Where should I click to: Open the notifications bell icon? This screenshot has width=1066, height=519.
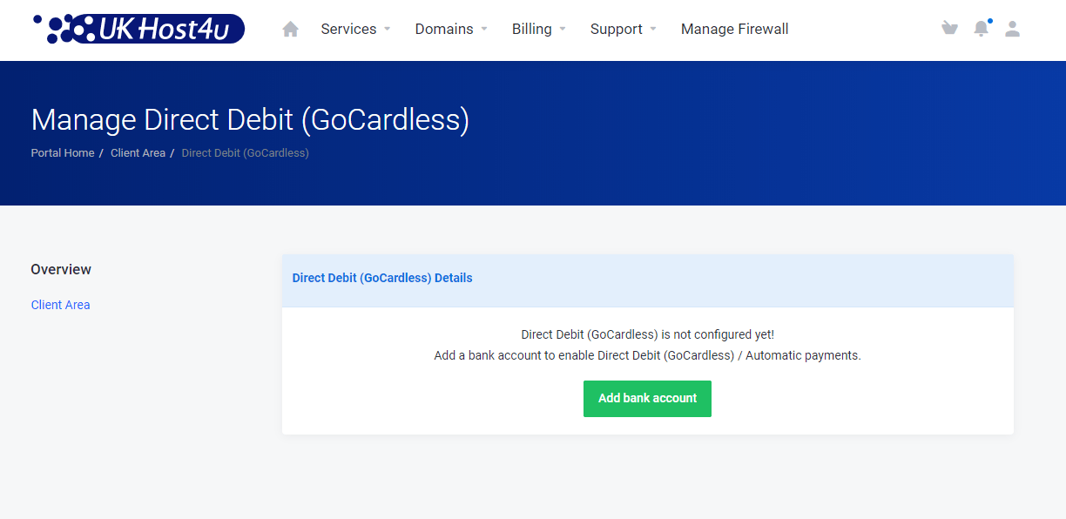pos(982,29)
